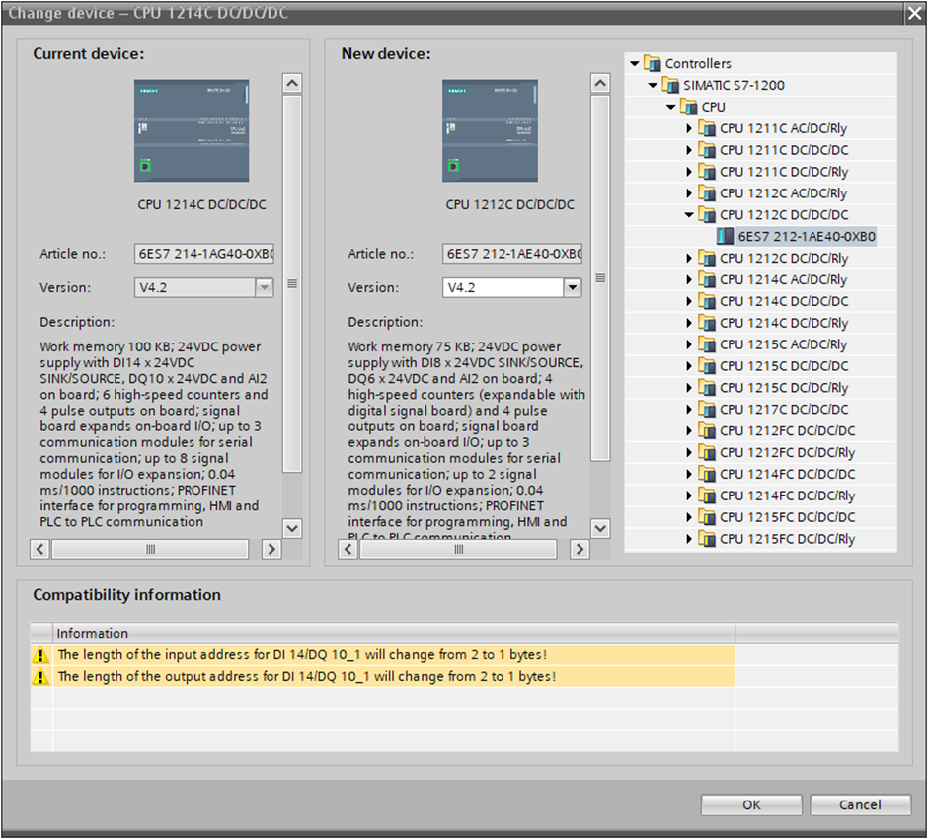Click the CPU 1212C DC/DC/DC device image
Image resolution: width=928 pixels, height=839 pixels.
point(490,130)
